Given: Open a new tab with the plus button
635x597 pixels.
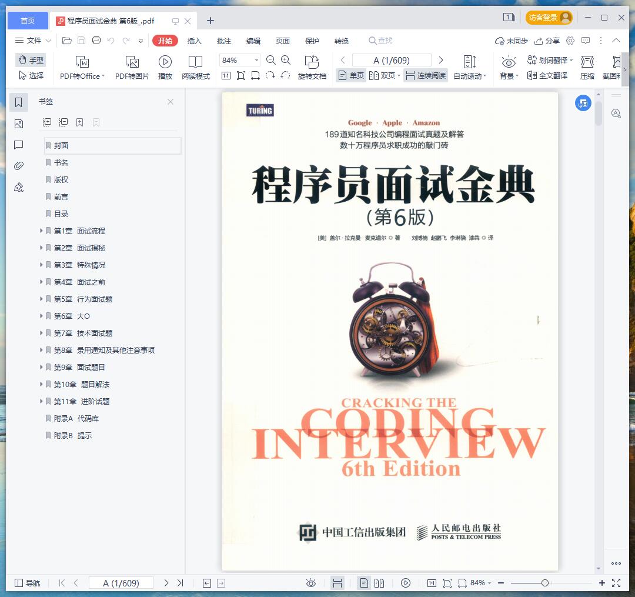Looking at the screenshot, I should [210, 20].
